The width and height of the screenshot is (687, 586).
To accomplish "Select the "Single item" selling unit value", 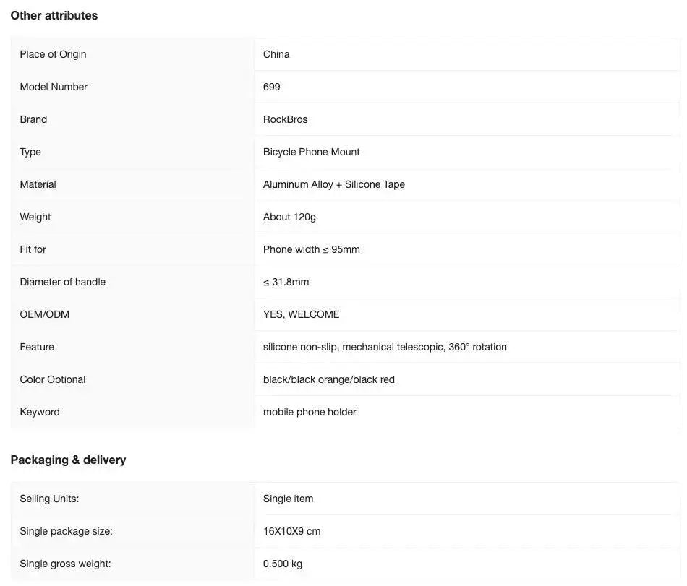I will 289,499.
